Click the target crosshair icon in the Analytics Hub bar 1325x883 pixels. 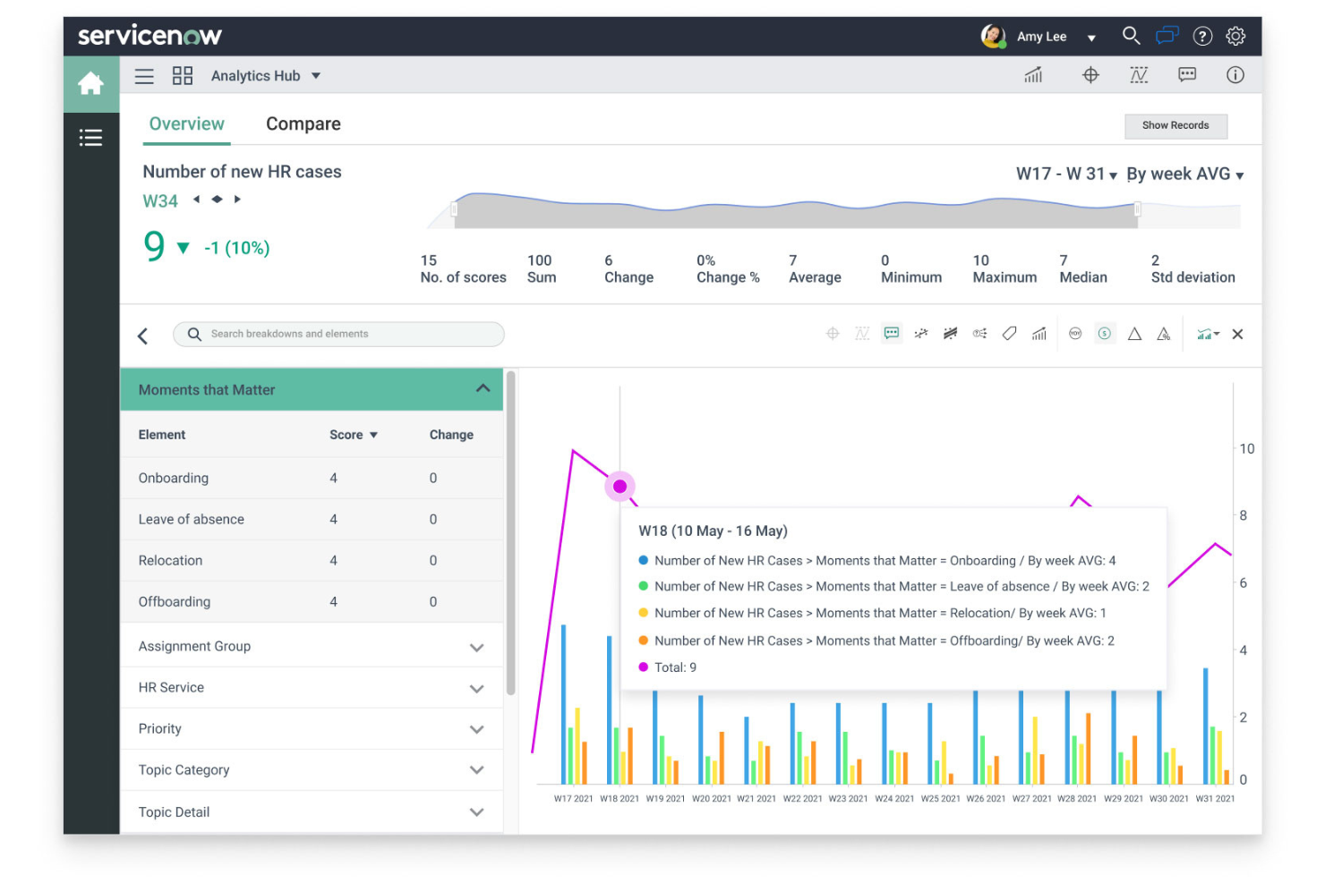(1090, 75)
